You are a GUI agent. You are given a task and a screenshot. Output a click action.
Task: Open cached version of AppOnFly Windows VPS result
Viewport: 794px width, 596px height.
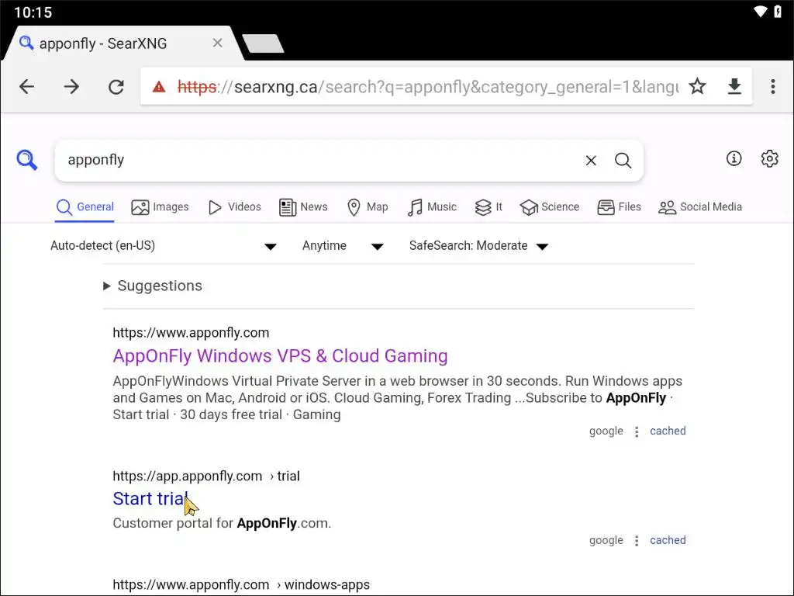tap(668, 431)
